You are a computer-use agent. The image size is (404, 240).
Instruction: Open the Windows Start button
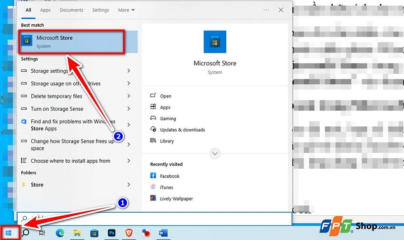[9, 233]
